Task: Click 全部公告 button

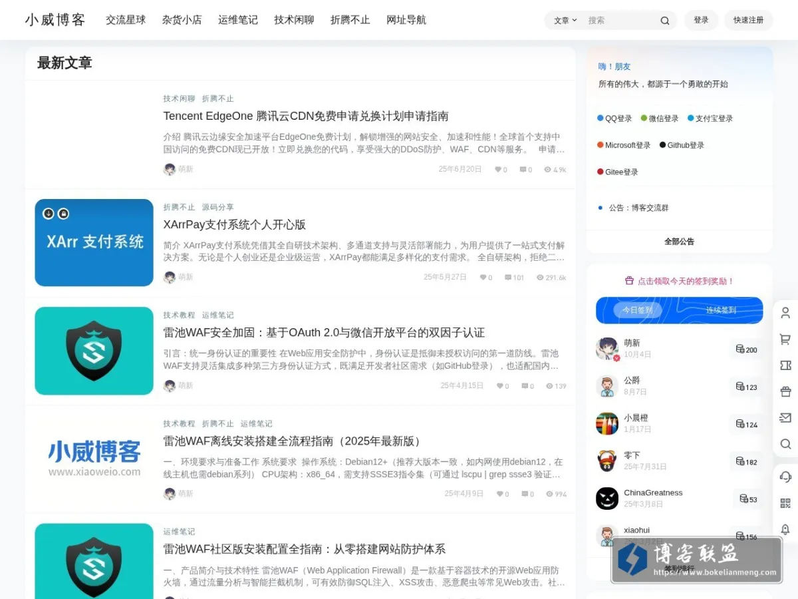Action: (x=679, y=242)
